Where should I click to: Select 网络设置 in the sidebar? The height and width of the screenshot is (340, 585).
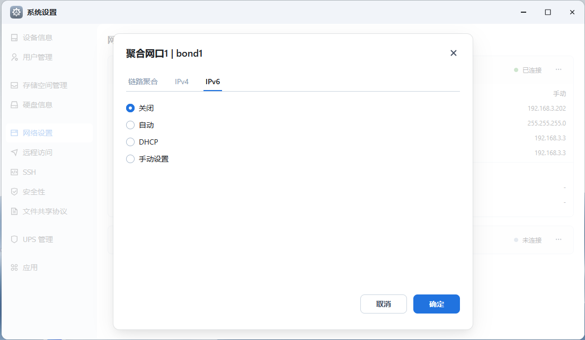pyautogui.click(x=49, y=133)
